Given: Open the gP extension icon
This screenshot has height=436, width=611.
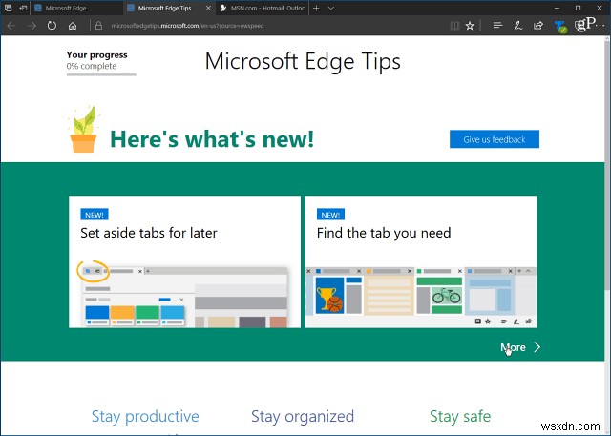Looking at the screenshot, I should click(x=583, y=25).
